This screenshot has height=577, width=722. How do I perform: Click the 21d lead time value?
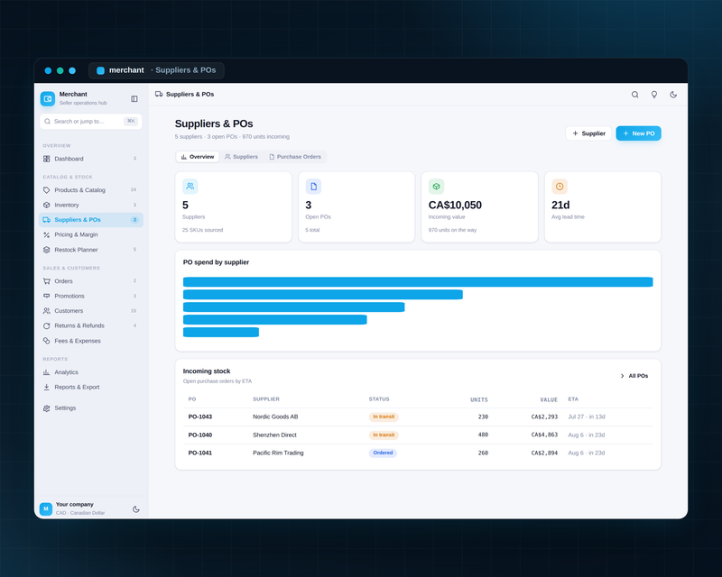tap(560, 206)
